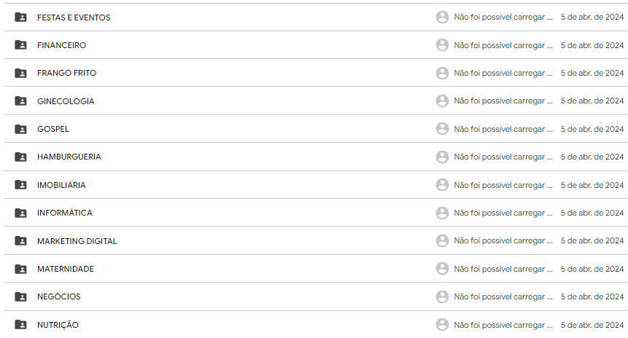The image size is (628, 338).
Task: Click the owner avatar icon in INFORMÁTICA row
Action: (x=442, y=213)
